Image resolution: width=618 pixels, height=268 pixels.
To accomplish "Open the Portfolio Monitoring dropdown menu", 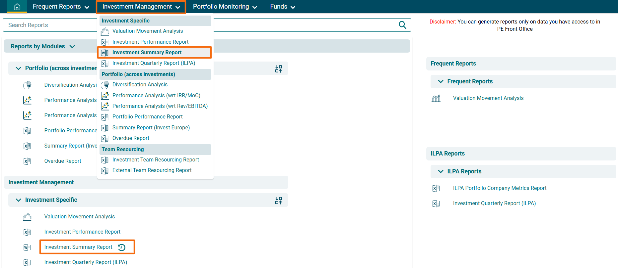I will click(225, 7).
